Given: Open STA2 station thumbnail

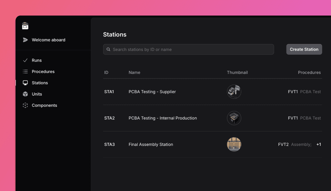Looking at the screenshot, I should pyautogui.click(x=234, y=118).
